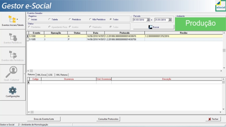The image size is (226, 127).
Task: Click events grid scroll up arrow
Action: (x=224, y=33)
